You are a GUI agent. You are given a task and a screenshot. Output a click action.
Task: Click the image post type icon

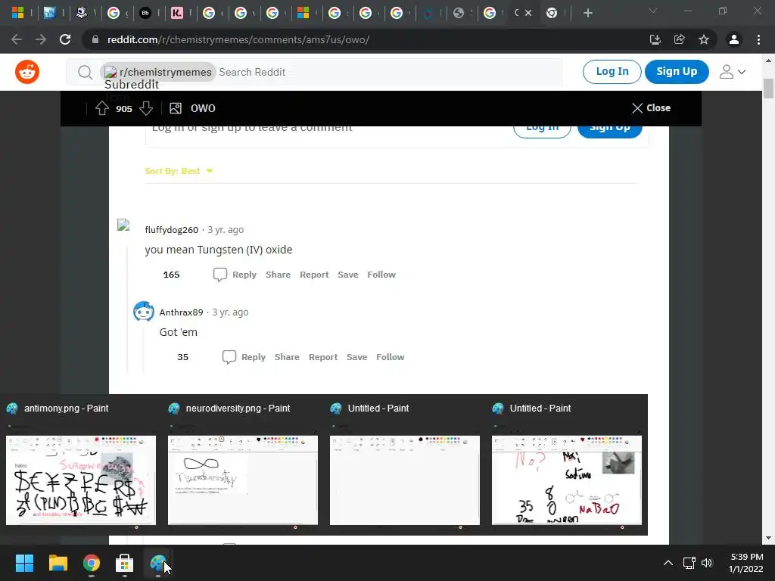click(176, 108)
